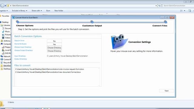This screenshot has width=194, height=109.
Task: Choose Directory for input directory
Action: pos(54,48)
